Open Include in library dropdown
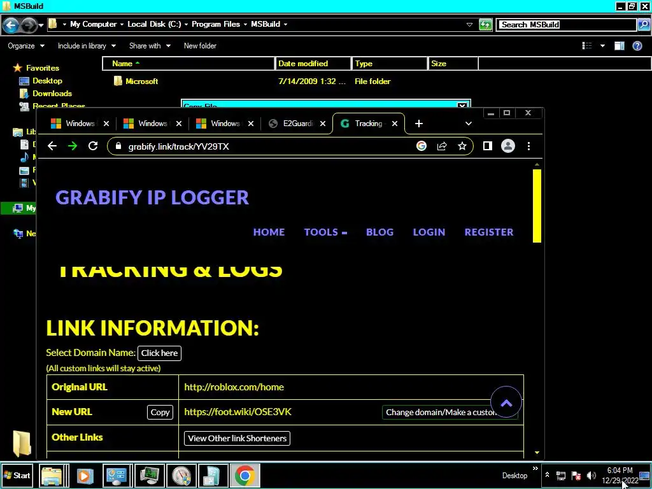This screenshot has height=489, width=652. (87, 46)
